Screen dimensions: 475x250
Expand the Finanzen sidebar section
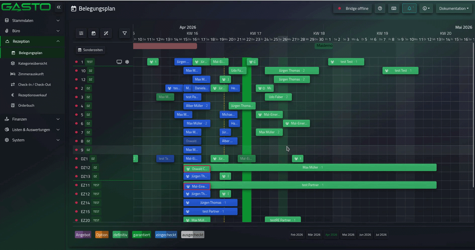tap(32, 119)
